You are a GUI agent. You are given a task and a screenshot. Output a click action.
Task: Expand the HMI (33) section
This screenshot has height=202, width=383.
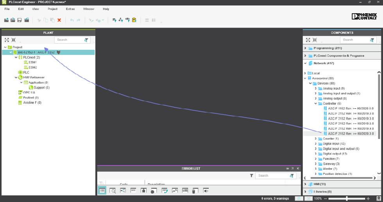[305, 184]
